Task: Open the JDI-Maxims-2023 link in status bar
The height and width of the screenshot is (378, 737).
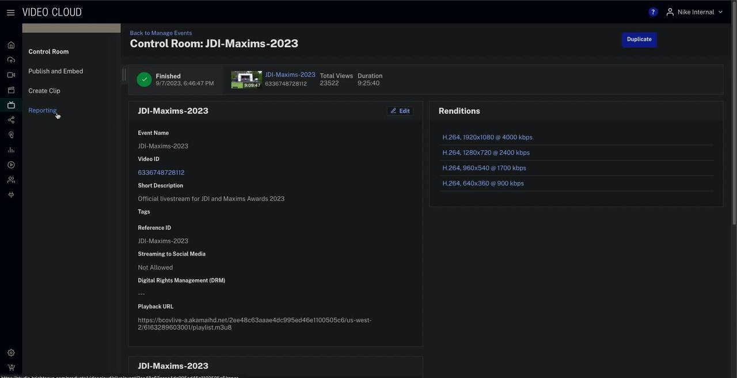Action: tap(290, 75)
